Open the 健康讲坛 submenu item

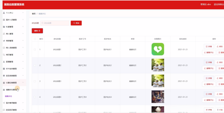8,96
